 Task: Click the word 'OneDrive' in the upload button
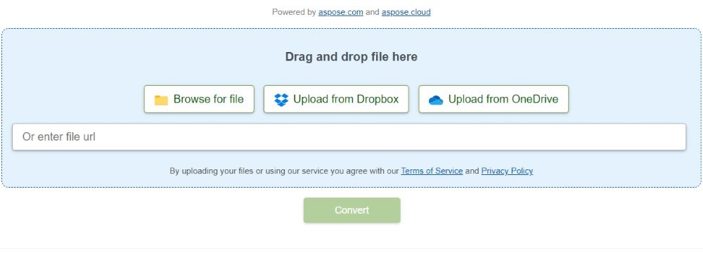pyautogui.click(x=535, y=99)
